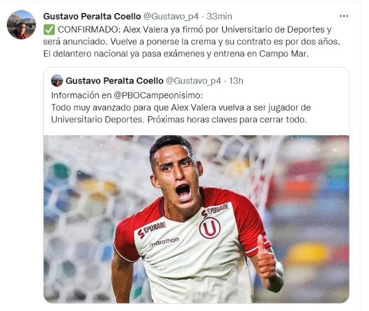The image size is (369, 311).
Task: Open the Alex Valera celebration photo
Action: coord(196,219)
